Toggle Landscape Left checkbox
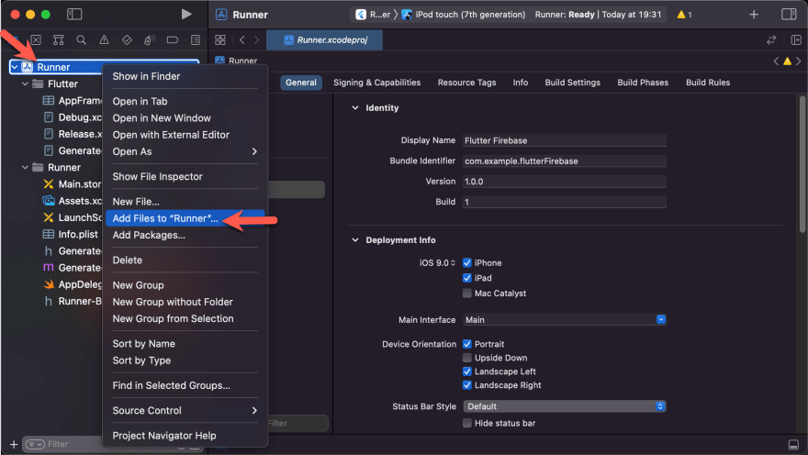This screenshot has width=808, height=455. click(466, 372)
